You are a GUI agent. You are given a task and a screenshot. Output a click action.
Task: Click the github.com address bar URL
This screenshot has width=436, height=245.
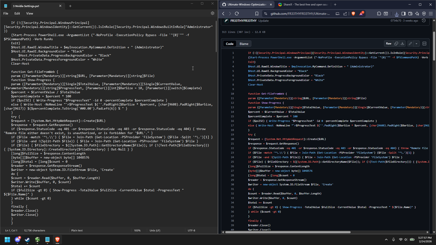pyautogui.click(x=300, y=13)
